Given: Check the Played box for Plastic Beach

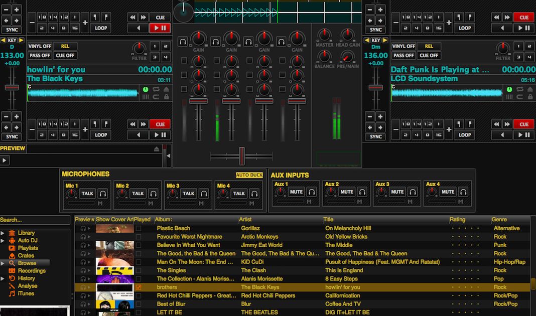Looking at the screenshot, I should pyautogui.click(x=139, y=229).
